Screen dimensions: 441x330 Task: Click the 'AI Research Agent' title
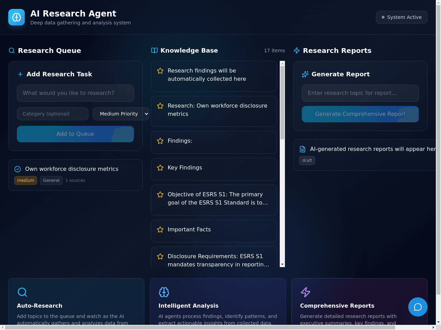[73, 13]
